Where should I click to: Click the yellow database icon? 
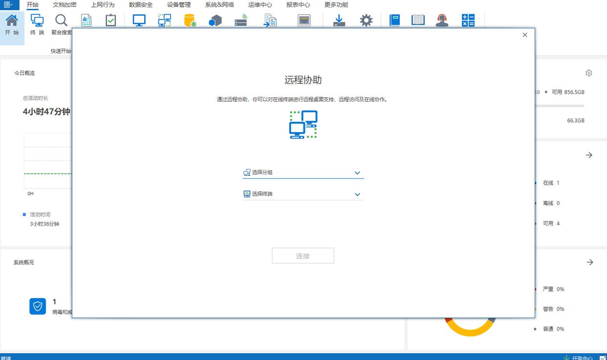coord(190,20)
